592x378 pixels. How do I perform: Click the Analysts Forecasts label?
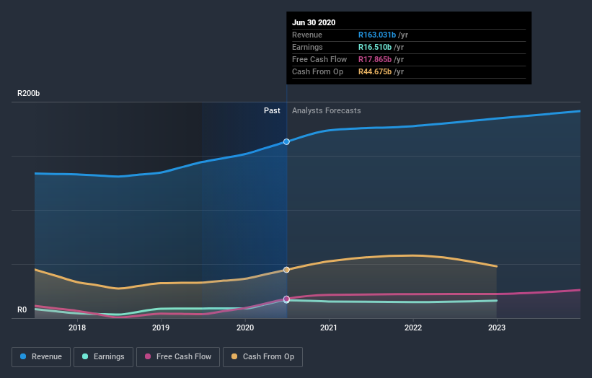pos(327,110)
